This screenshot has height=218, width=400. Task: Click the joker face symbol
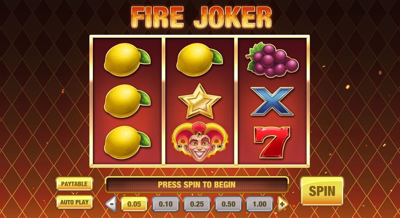tap(200, 141)
